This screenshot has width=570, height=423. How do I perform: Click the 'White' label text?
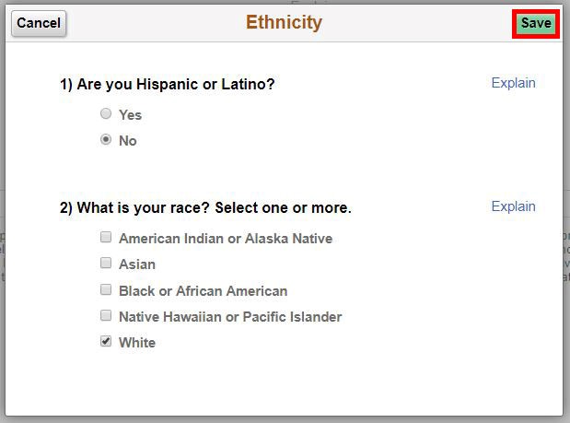[137, 343]
